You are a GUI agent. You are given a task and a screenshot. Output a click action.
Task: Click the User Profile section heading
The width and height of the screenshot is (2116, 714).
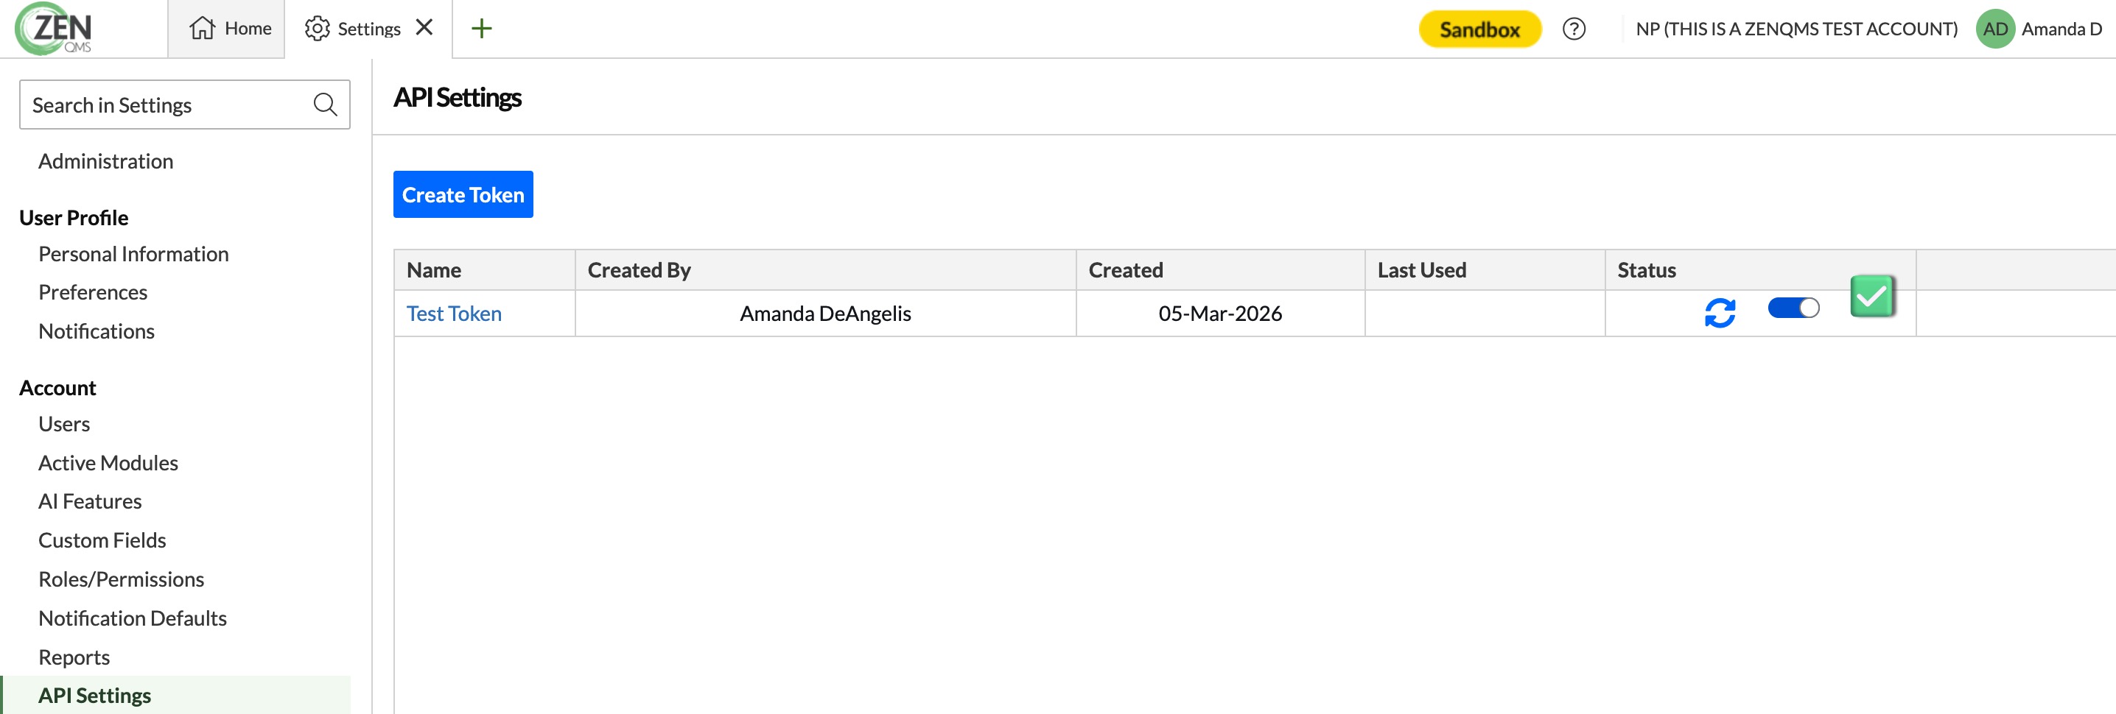tap(74, 217)
